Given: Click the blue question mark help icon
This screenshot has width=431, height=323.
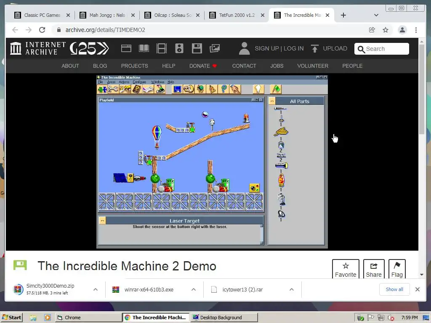Looking at the screenshot, I should pos(224,89).
